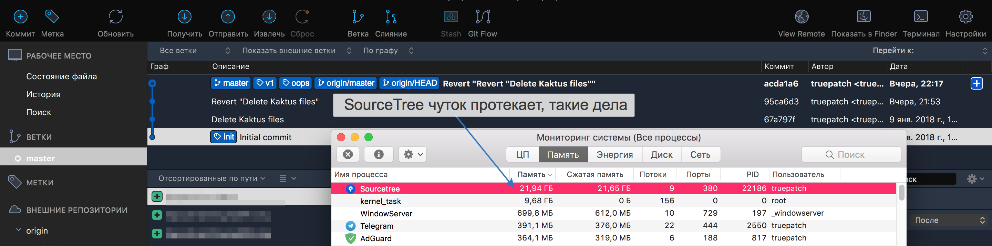Select commit 95ca6d3 in history

[569, 101]
